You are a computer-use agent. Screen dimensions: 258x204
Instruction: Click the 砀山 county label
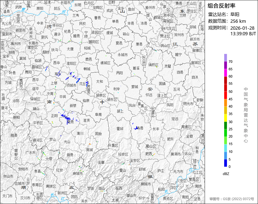pos(126,34)
